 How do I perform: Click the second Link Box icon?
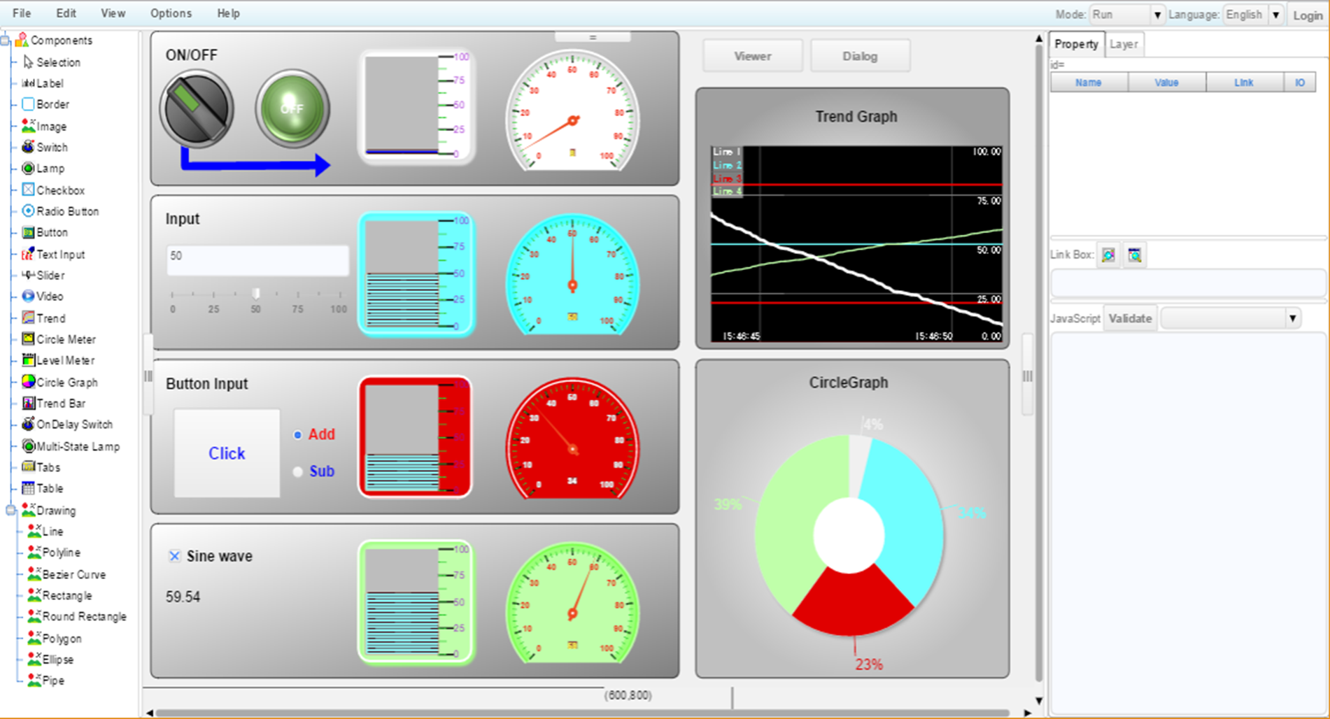(1135, 255)
